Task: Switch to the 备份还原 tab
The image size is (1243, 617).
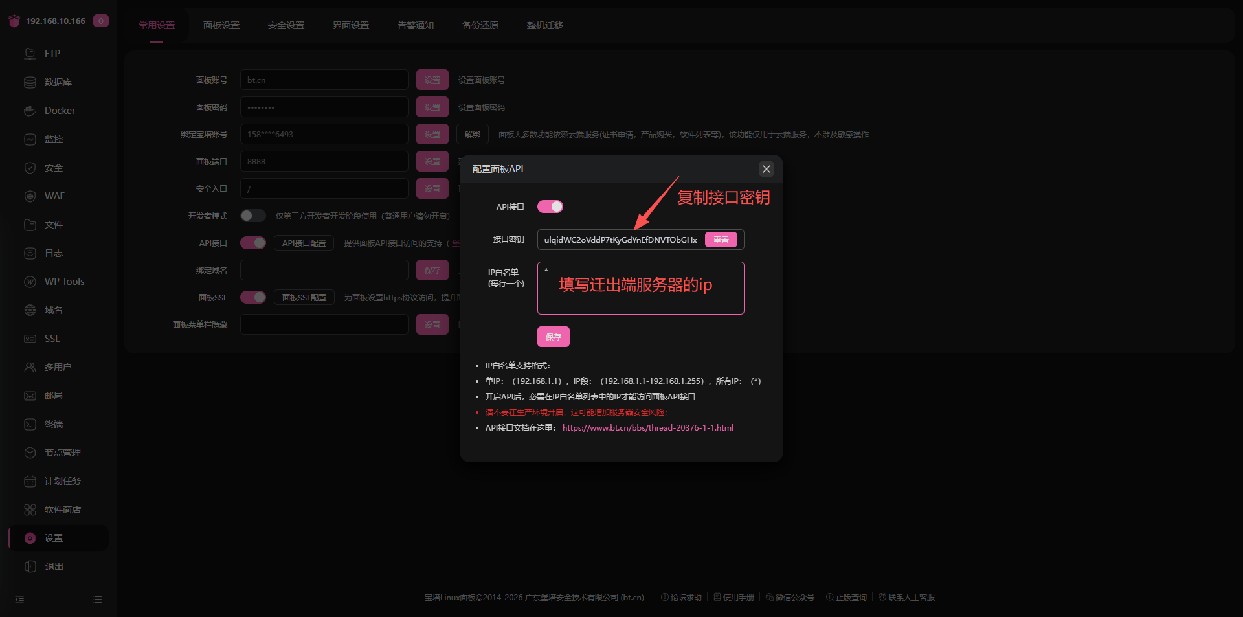Action: 480,25
